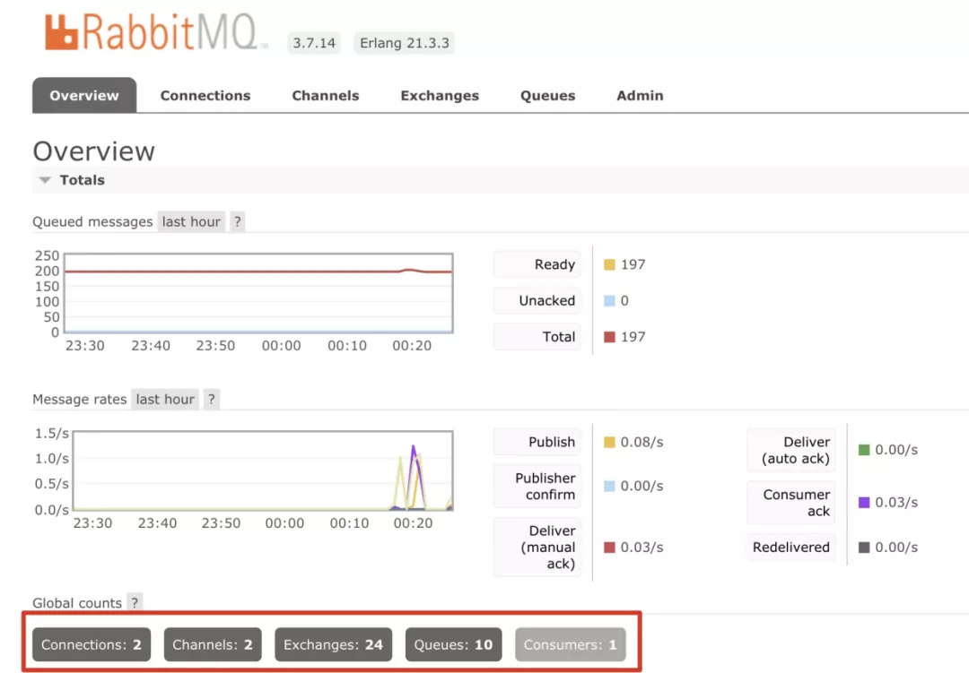Select the Redelivered label

(x=791, y=547)
